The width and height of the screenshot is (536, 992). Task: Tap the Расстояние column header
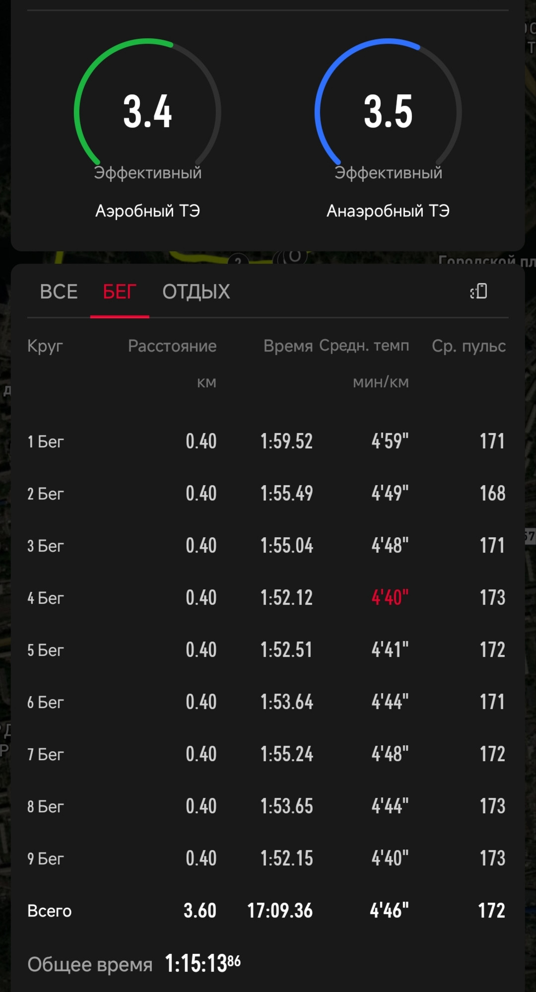click(172, 346)
